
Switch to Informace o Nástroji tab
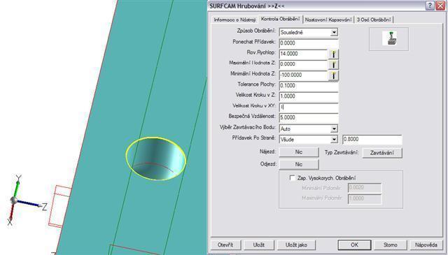[x=235, y=20]
